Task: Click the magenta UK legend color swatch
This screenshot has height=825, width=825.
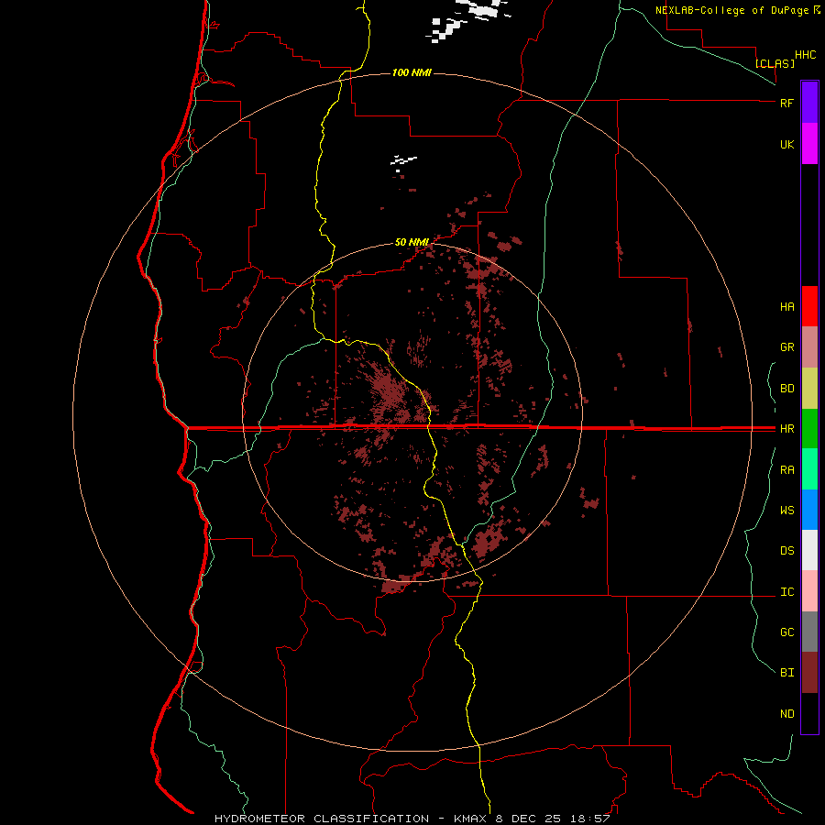Action: point(809,144)
